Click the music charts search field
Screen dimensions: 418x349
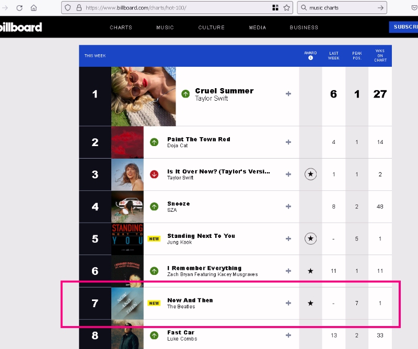point(342,8)
